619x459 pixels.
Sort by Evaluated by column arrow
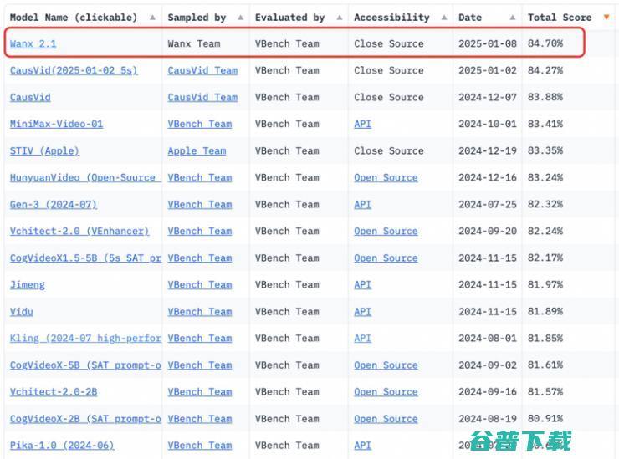(340, 18)
